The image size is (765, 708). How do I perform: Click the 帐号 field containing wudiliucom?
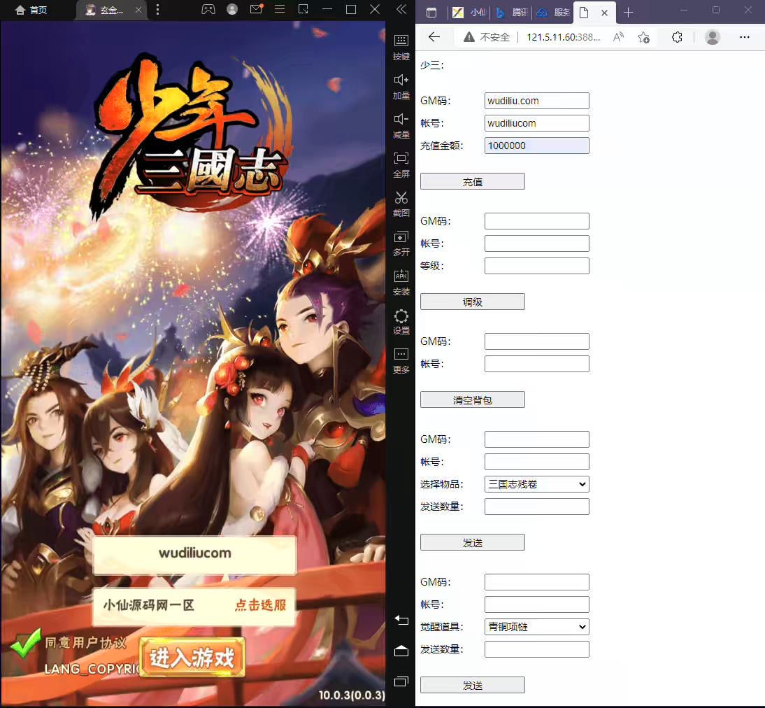click(x=536, y=123)
